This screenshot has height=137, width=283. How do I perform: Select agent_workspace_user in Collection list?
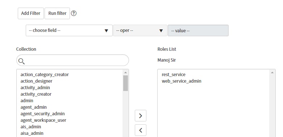coord(43,120)
